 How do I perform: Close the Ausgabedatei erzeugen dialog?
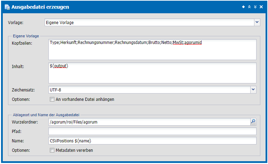261,7
